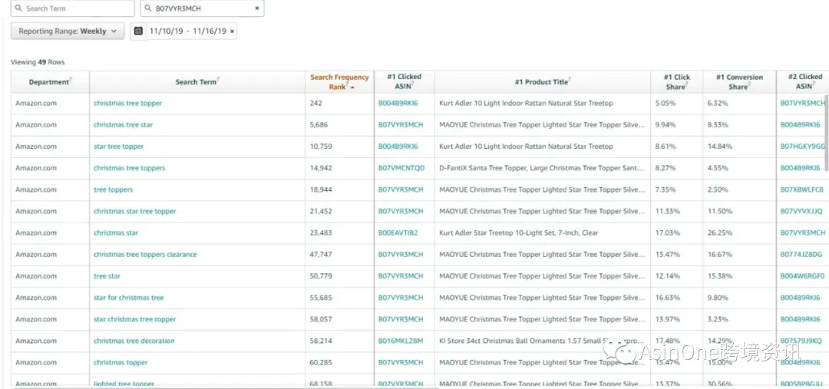Open search term 'christmas tree decoration'
829x389 pixels.
[134, 341]
